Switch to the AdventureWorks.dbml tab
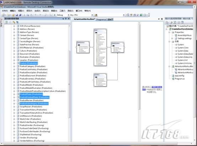 (84, 19)
